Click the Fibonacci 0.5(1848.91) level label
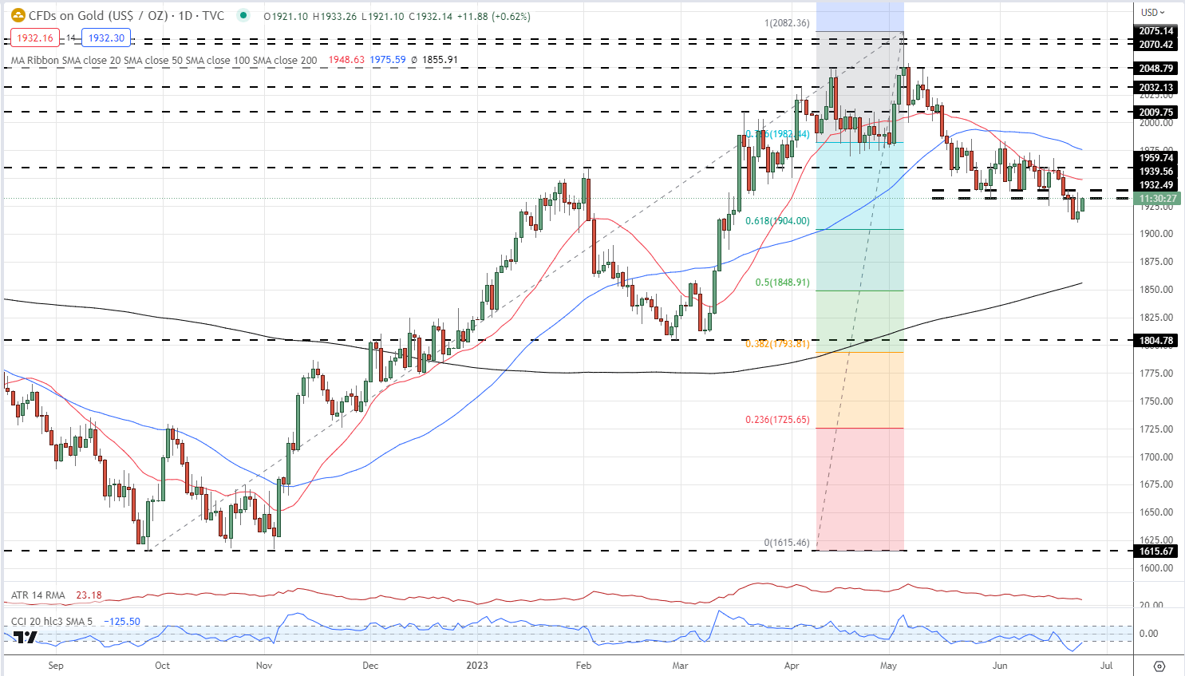1185x676 pixels. (x=783, y=283)
